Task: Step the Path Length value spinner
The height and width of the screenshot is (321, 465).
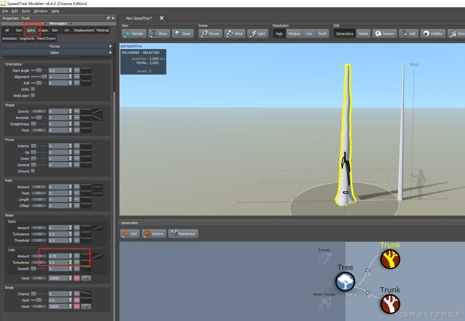Action: [x=70, y=200]
